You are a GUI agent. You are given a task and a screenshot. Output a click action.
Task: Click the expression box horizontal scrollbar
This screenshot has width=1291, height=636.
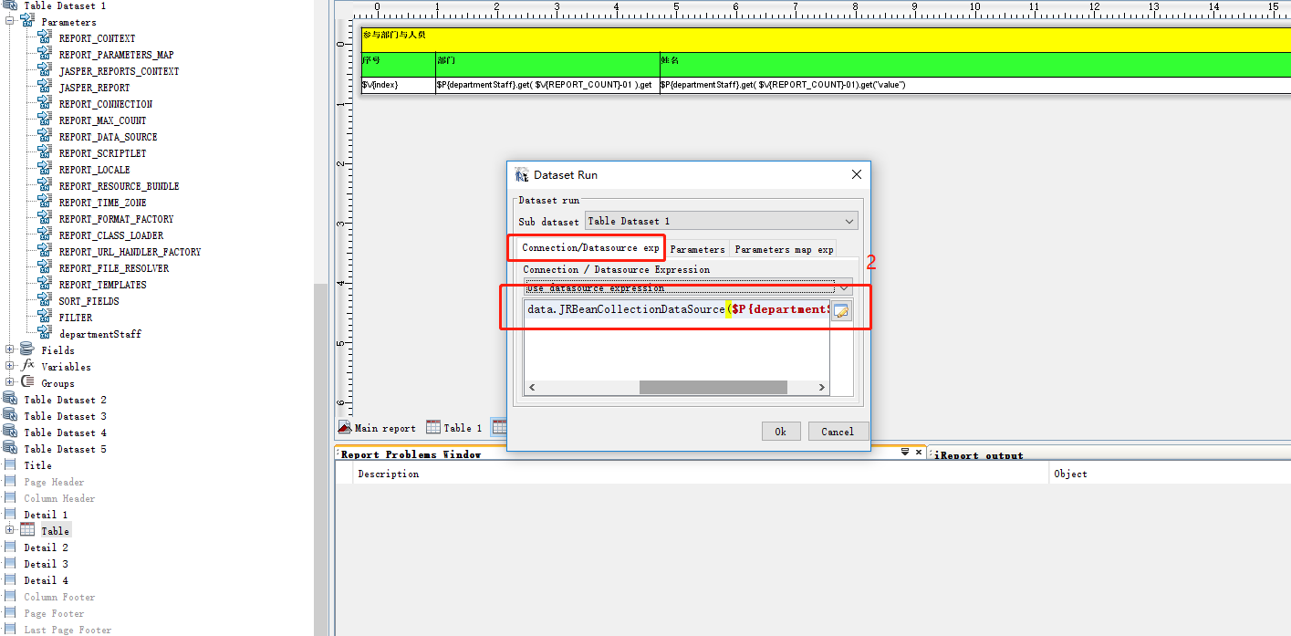(677, 388)
